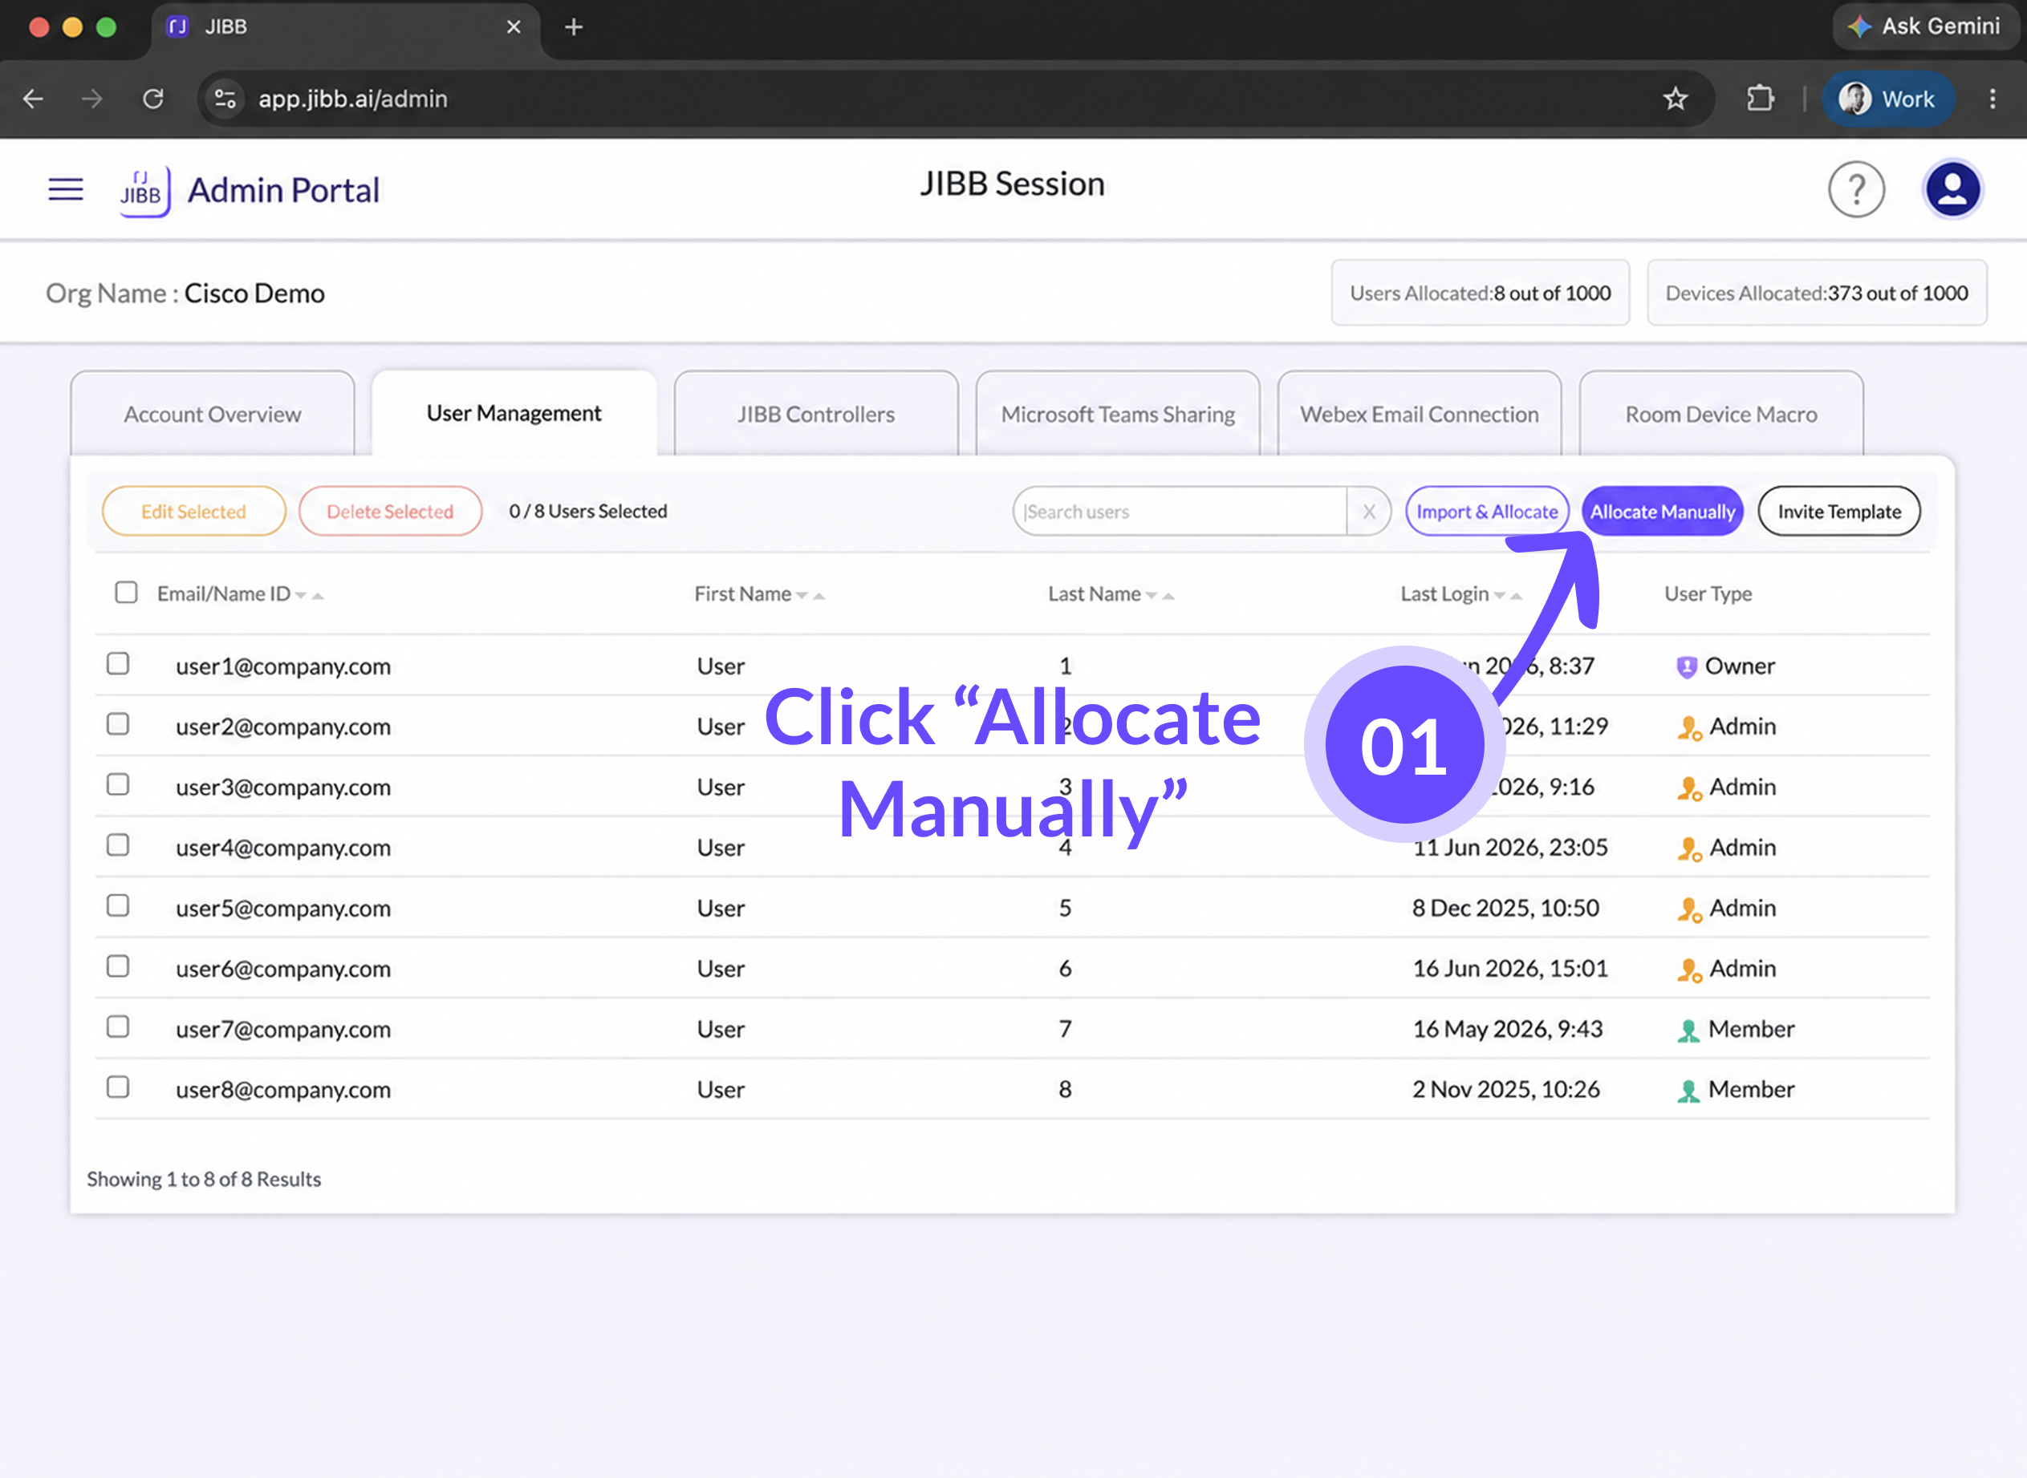This screenshot has height=1478, width=2027.
Task: Click the Owner shield icon for user1
Action: pos(1686,666)
